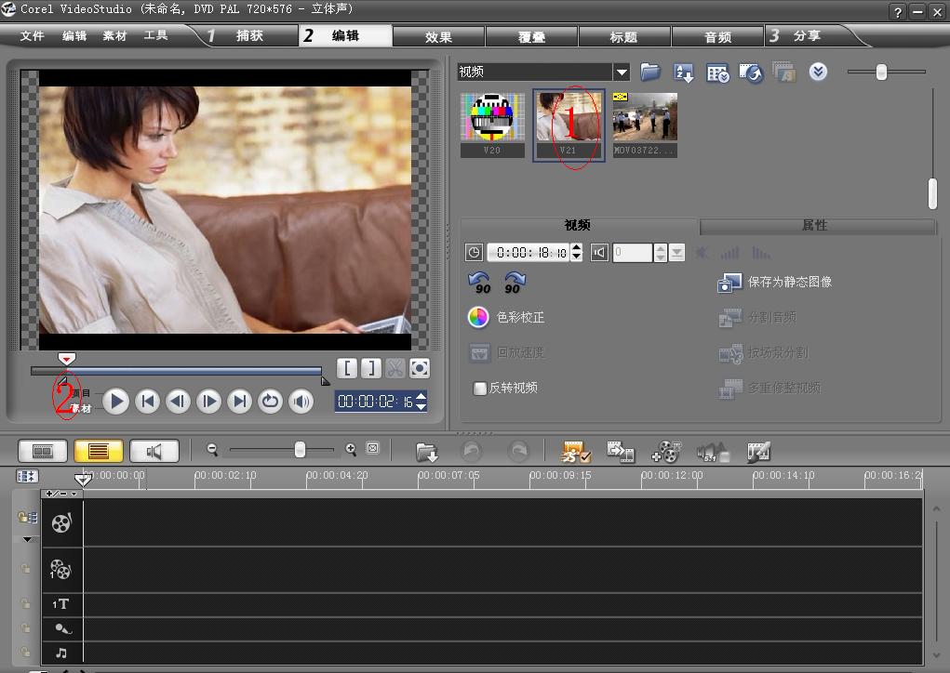The image size is (950, 673).
Task: Rotate video 90 degrees counterclockwise
Action: pyautogui.click(x=480, y=283)
